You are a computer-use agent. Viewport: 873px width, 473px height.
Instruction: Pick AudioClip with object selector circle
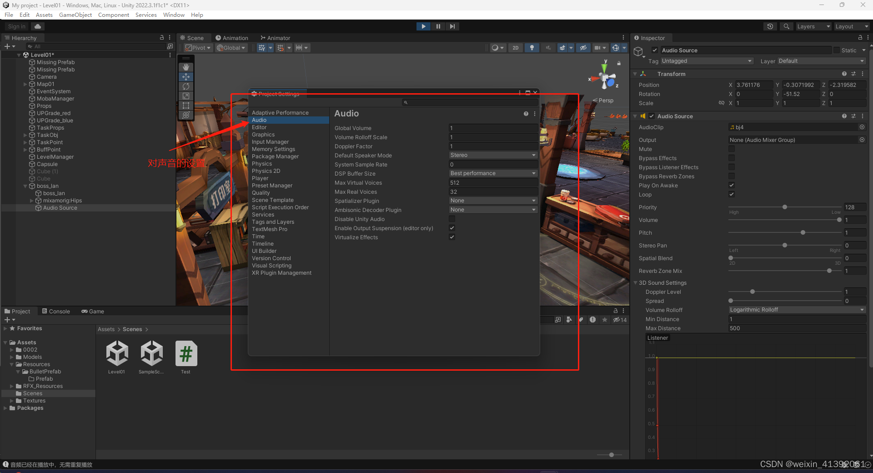pyautogui.click(x=862, y=127)
